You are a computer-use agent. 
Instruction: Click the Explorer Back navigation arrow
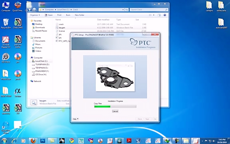tap(30, 9)
